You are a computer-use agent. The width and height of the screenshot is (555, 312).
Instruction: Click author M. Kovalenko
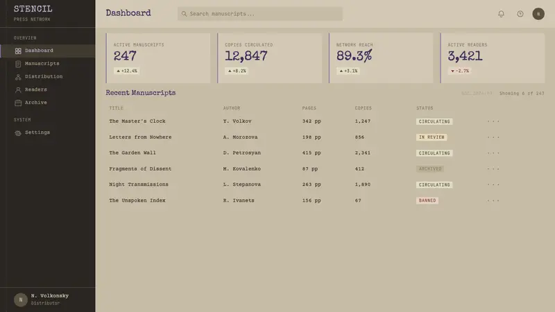(x=241, y=169)
